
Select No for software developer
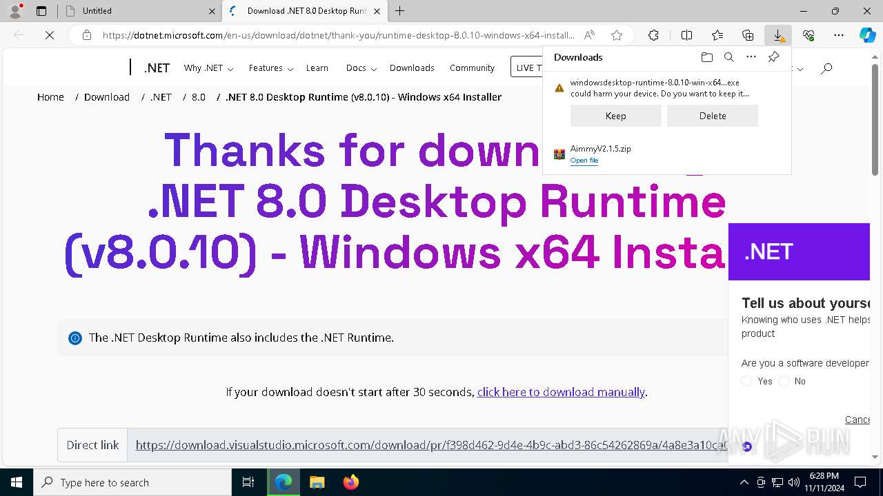click(x=784, y=381)
